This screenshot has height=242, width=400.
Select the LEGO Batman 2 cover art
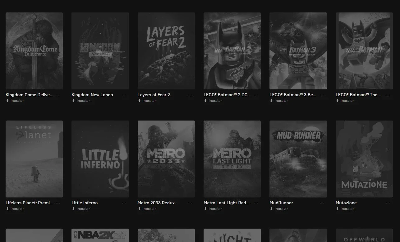pyautogui.click(x=232, y=51)
